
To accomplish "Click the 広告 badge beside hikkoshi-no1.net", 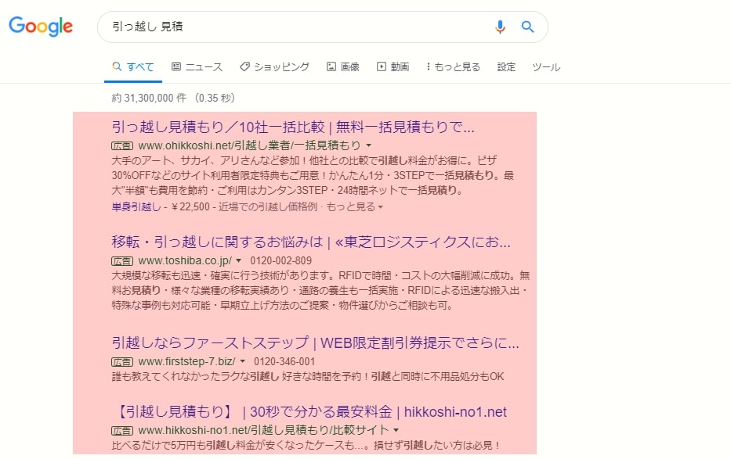I will [122, 431].
